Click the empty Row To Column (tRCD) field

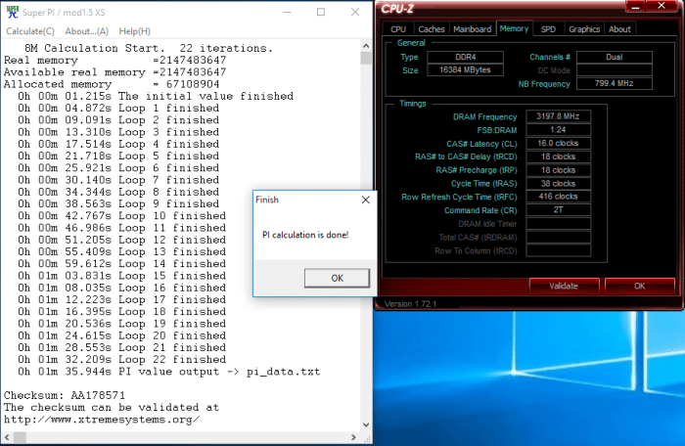tap(559, 250)
